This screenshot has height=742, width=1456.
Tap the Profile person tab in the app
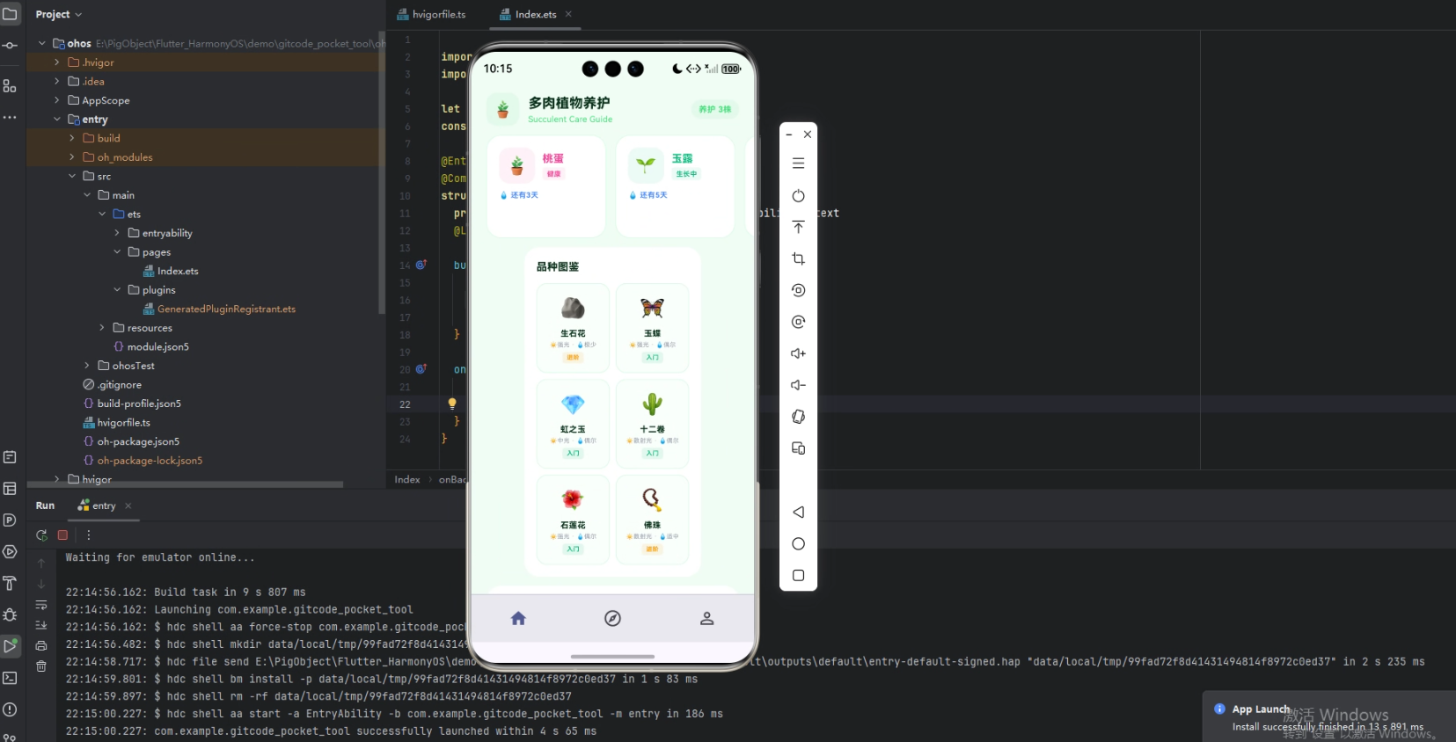click(706, 618)
